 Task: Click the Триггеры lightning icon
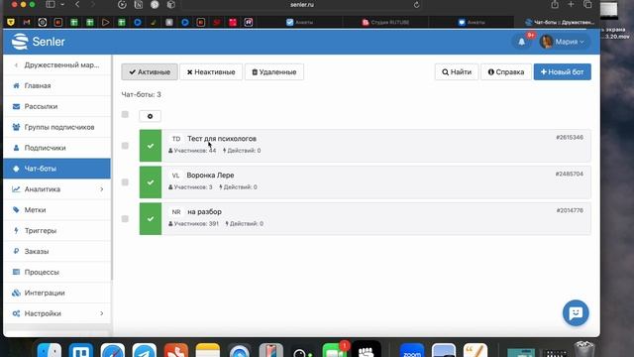(16, 231)
